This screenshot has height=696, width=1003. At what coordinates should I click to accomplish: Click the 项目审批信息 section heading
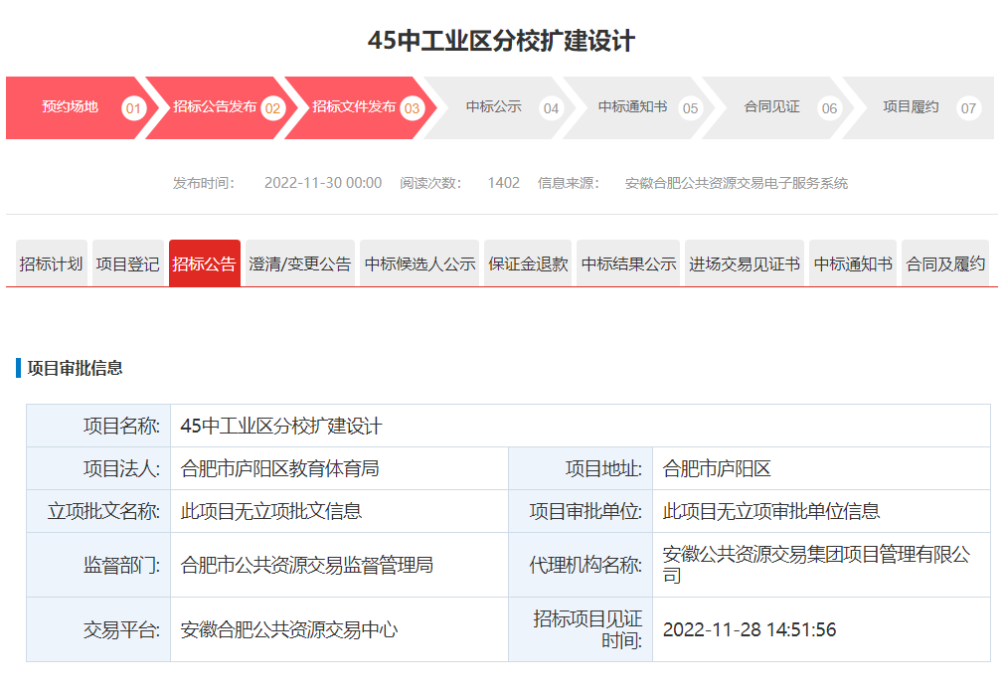point(75,368)
